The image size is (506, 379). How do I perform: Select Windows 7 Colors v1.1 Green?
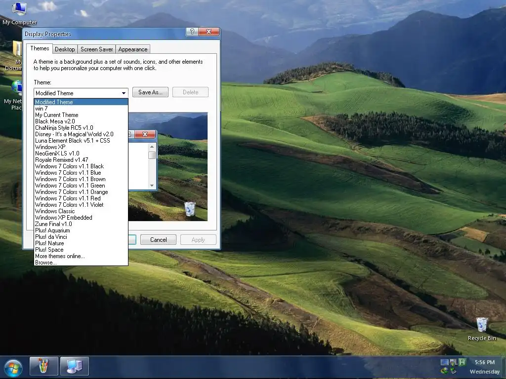pos(81,186)
